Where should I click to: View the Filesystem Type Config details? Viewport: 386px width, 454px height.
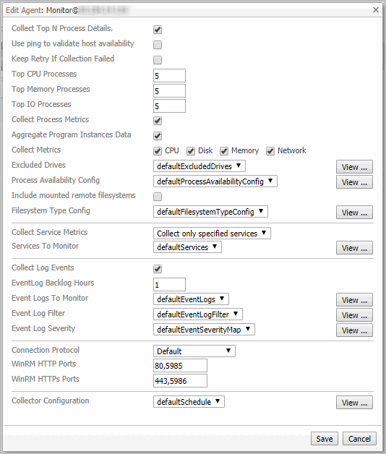pyautogui.click(x=354, y=213)
